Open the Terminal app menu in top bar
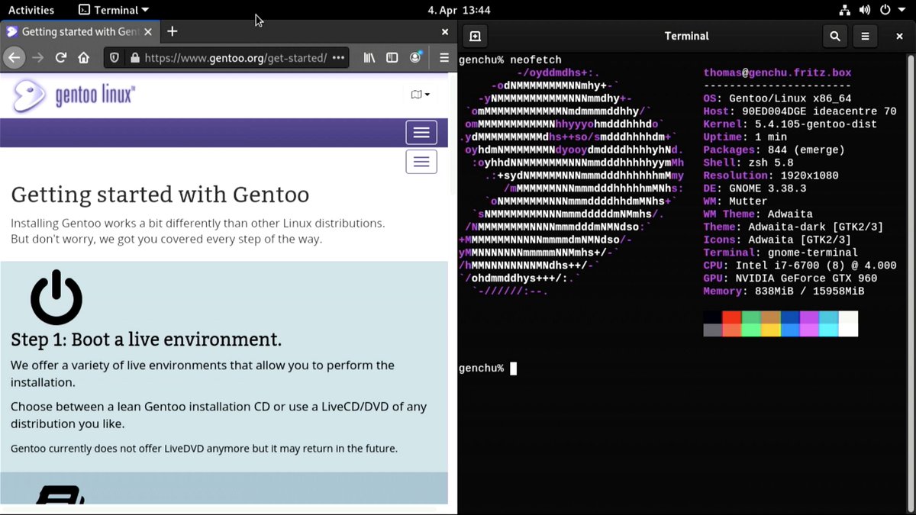The width and height of the screenshot is (916, 515). (114, 10)
